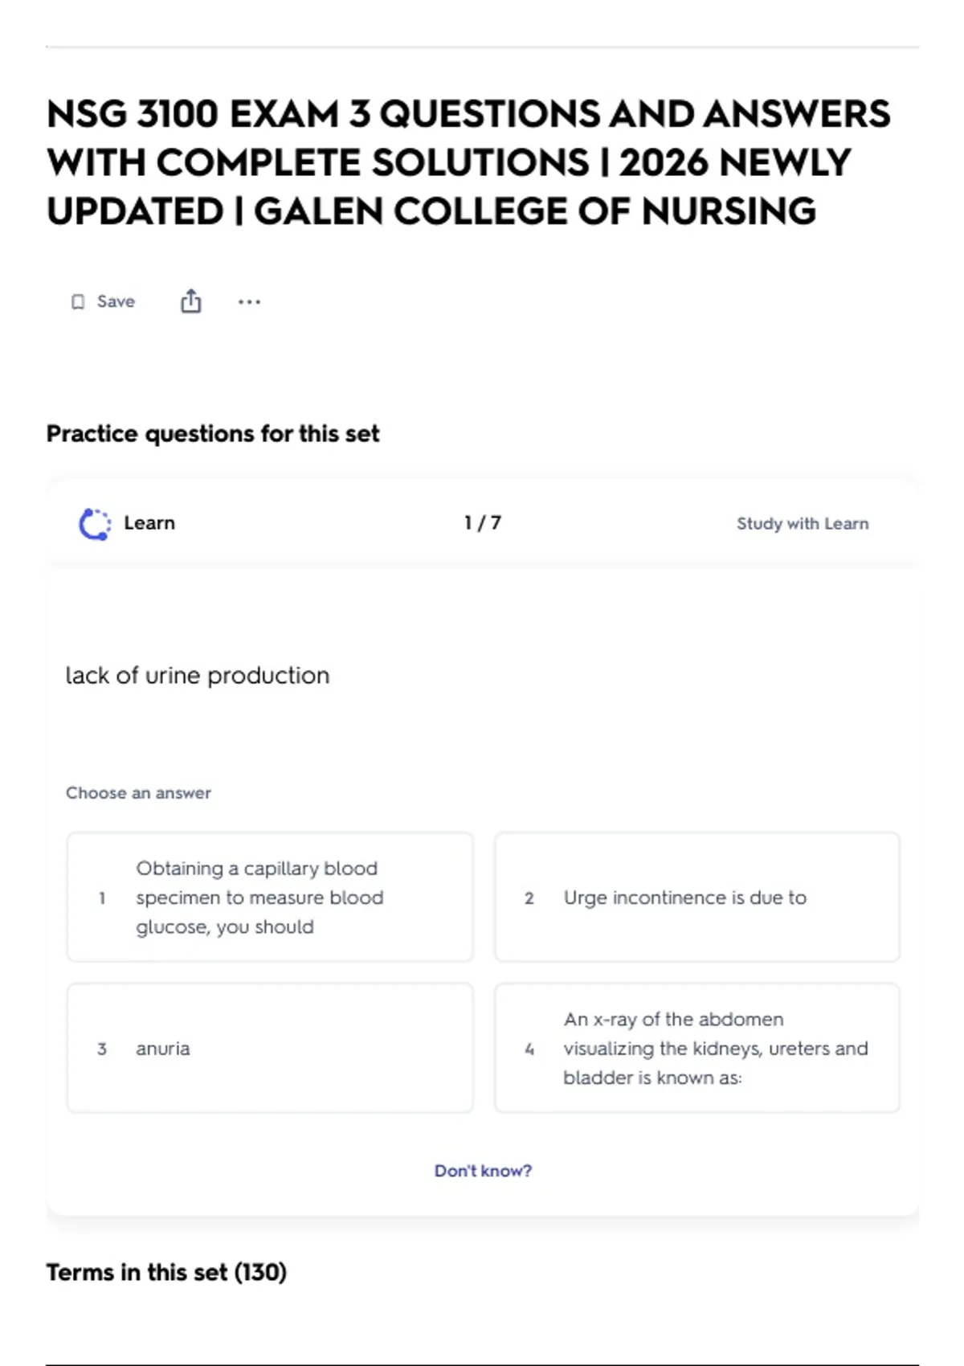Pick the capillary blood specimen answer
This screenshot has height=1366, width=964.
270,897
